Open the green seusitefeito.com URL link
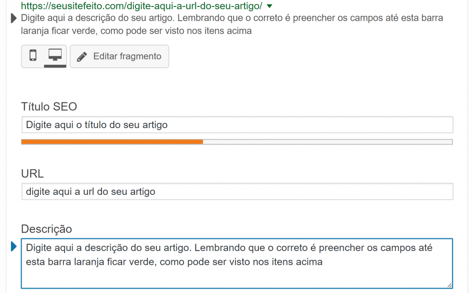The height and width of the screenshot is (293, 469). 142,6
